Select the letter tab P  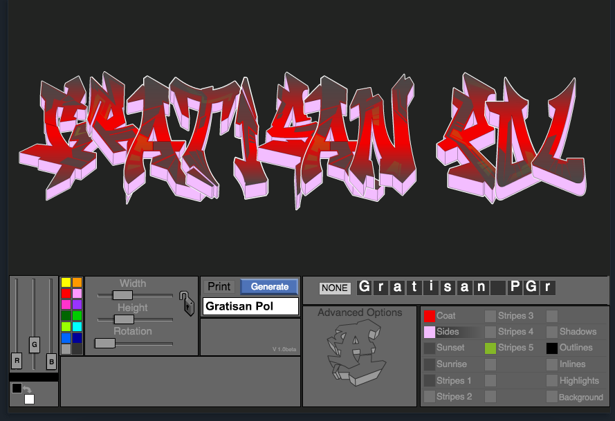click(513, 287)
